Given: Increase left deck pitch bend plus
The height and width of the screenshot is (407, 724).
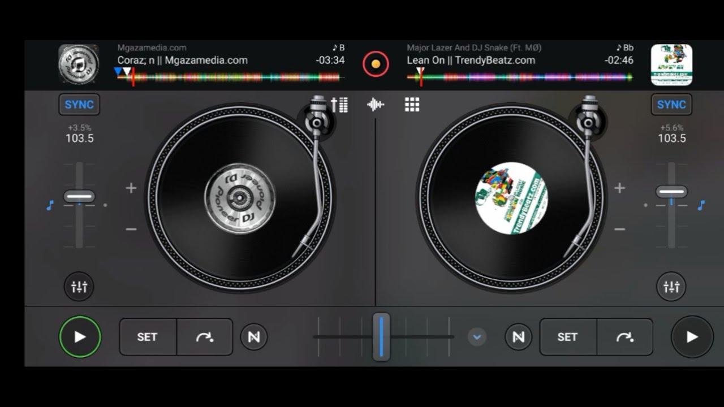Looking at the screenshot, I should pos(131,188).
